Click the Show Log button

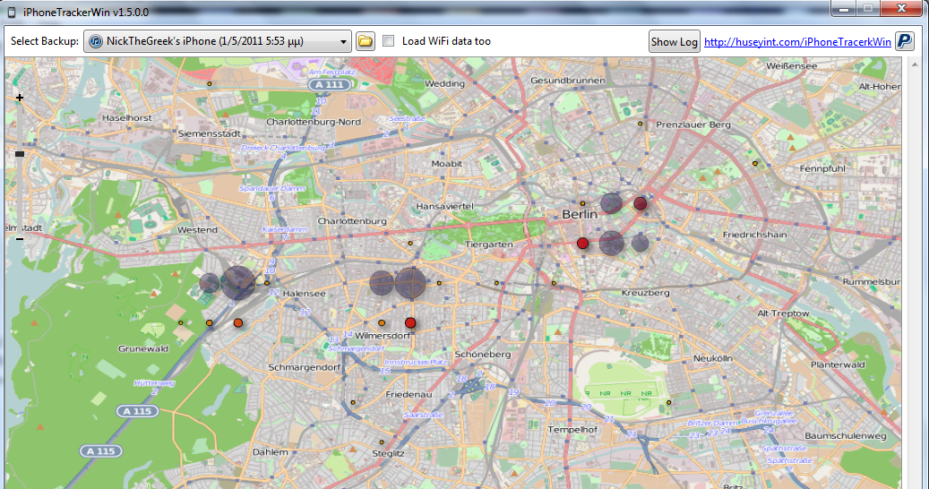(675, 41)
